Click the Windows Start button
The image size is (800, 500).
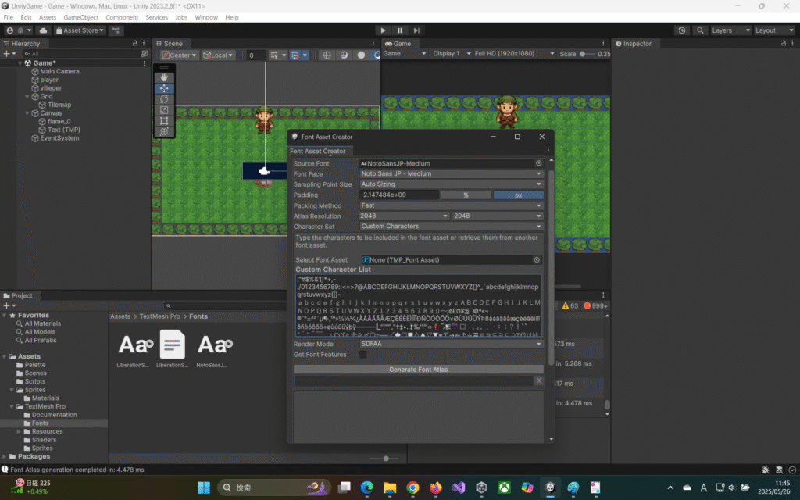coord(204,487)
